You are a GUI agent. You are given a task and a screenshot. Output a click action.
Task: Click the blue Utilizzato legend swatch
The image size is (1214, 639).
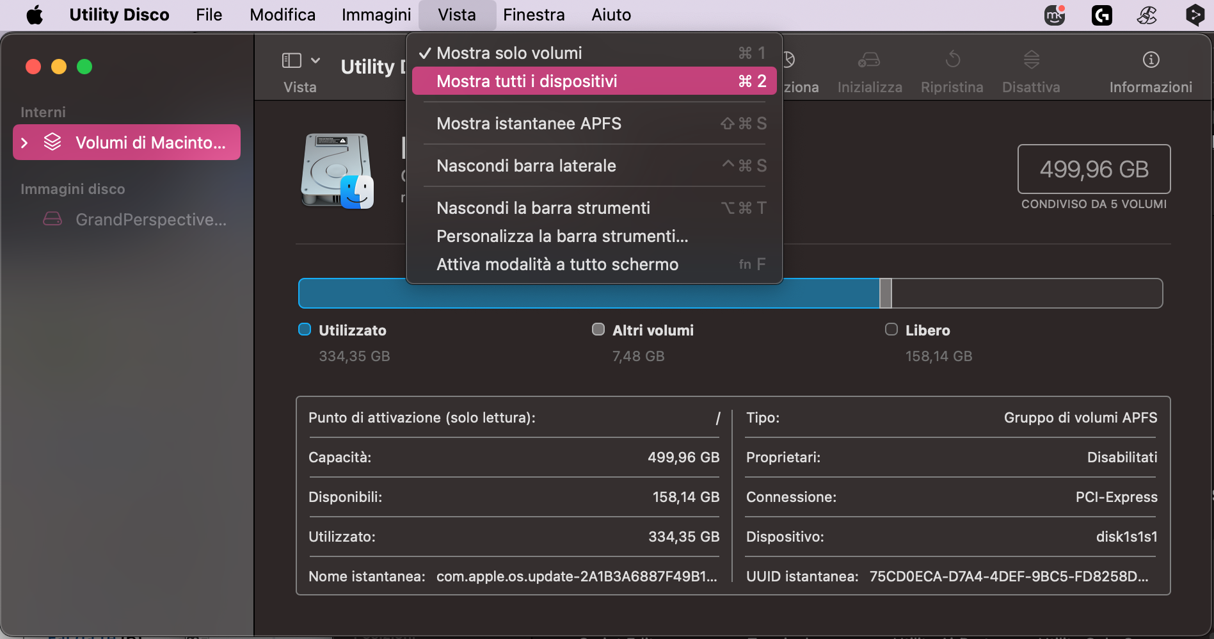click(x=305, y=329)
